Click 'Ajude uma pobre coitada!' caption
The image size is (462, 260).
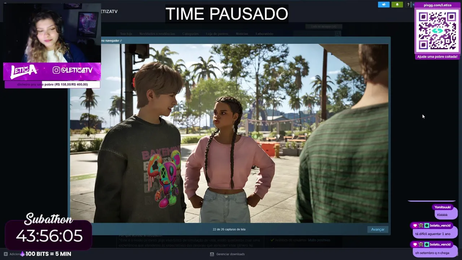[x=437, y=57]
